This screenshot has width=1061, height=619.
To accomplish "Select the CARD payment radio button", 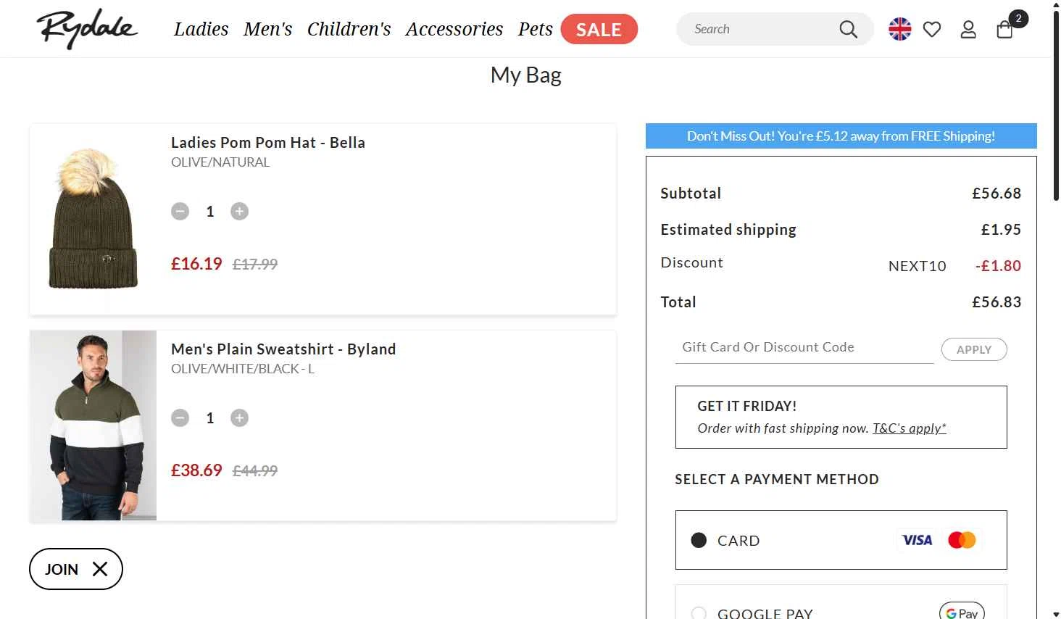I will pos(699,540).
